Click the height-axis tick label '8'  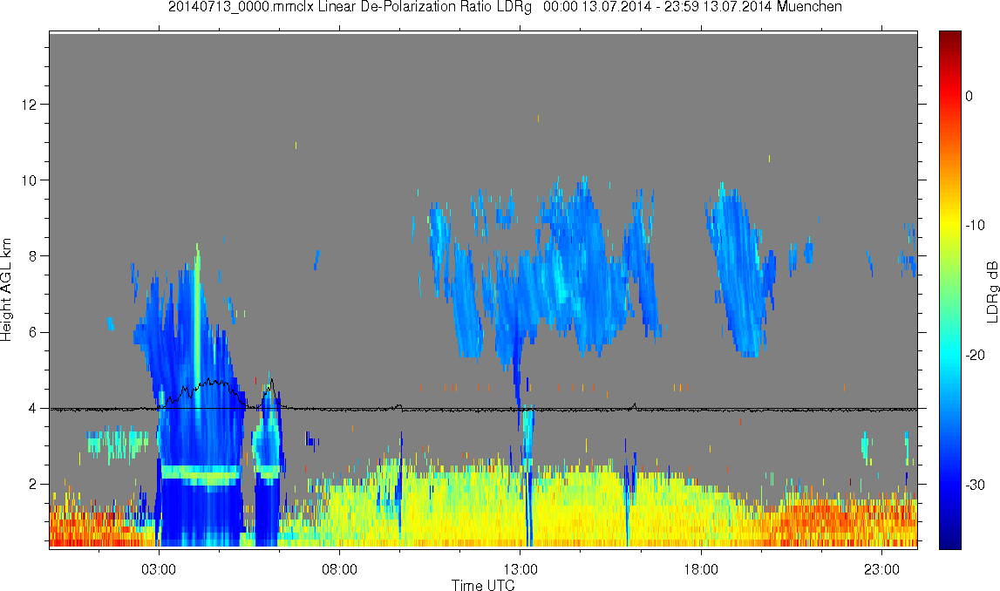pyautogui.click(x=33, y=256)
